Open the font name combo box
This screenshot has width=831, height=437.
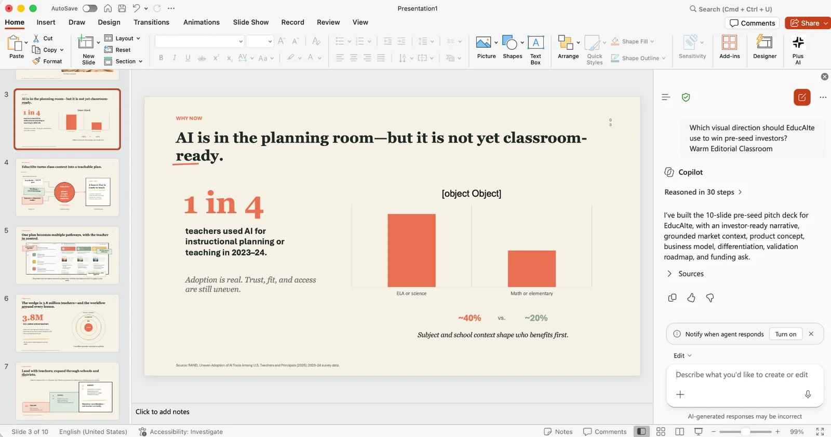199,42
